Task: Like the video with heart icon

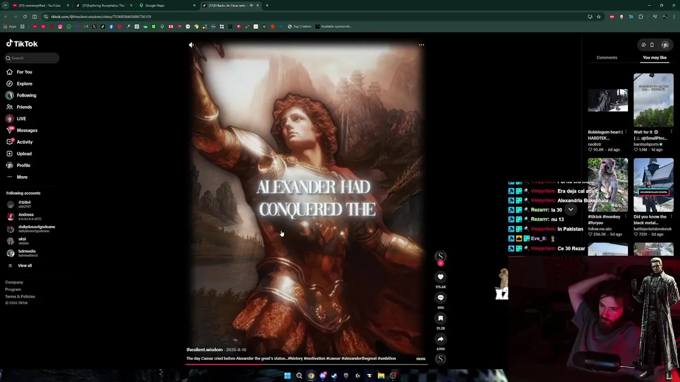Action: coord(440,277)
